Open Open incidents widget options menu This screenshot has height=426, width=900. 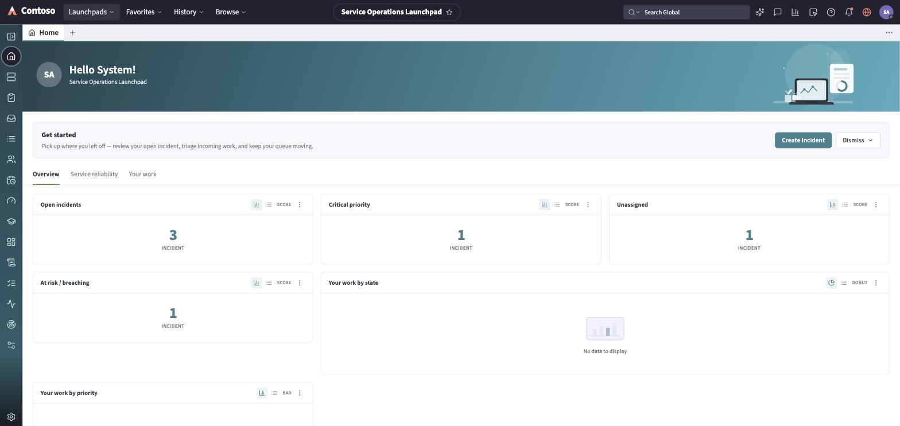coord(300,204)
